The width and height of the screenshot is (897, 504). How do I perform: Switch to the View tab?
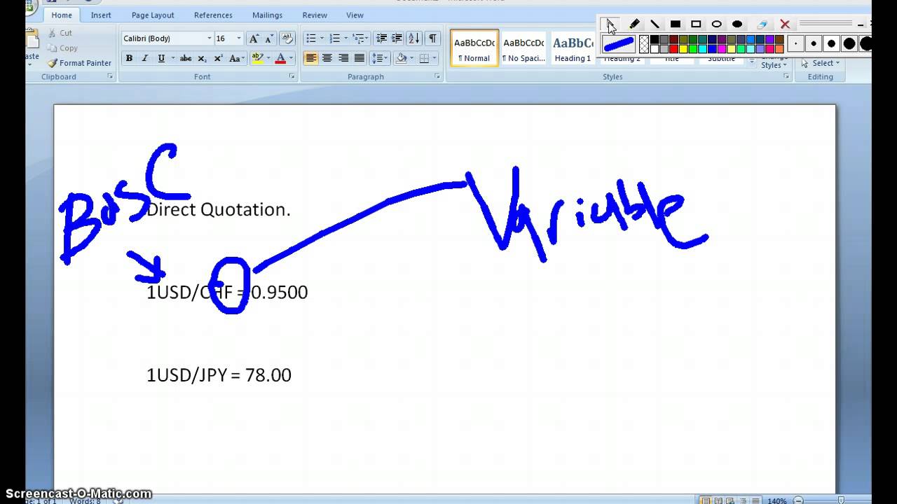[355, 15]
